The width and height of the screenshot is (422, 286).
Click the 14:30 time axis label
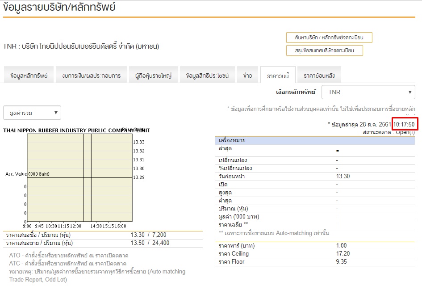[x=96, y=226]
